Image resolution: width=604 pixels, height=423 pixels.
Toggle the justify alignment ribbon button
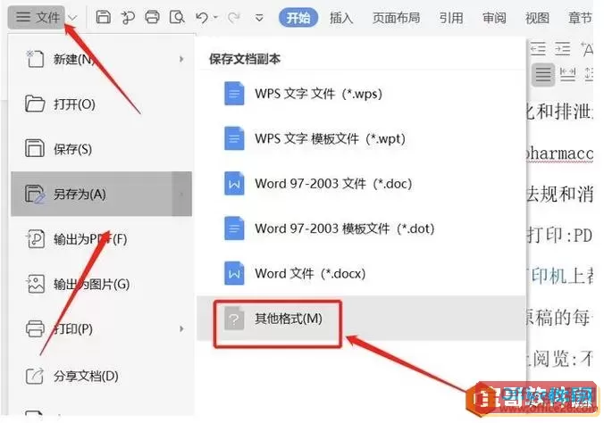(543, 74)
